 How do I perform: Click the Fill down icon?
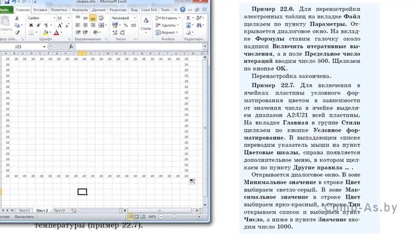[x=189, y=26]
